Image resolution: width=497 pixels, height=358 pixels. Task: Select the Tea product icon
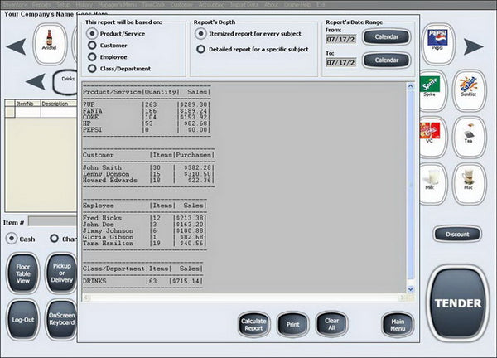click(x=469, y=137)
